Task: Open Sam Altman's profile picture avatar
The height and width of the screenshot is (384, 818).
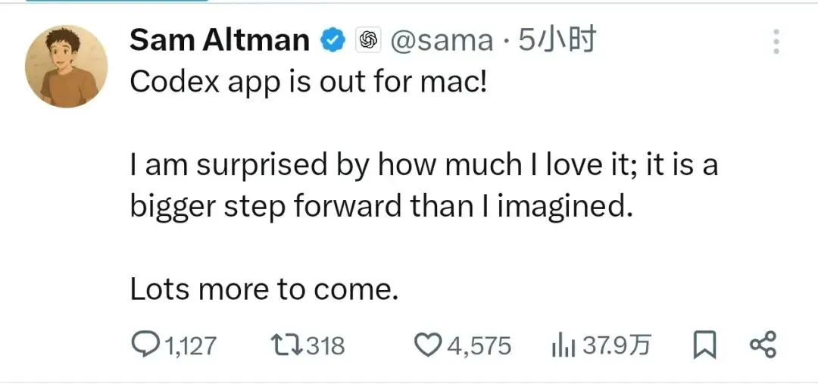Action: [x=67, y=66]
